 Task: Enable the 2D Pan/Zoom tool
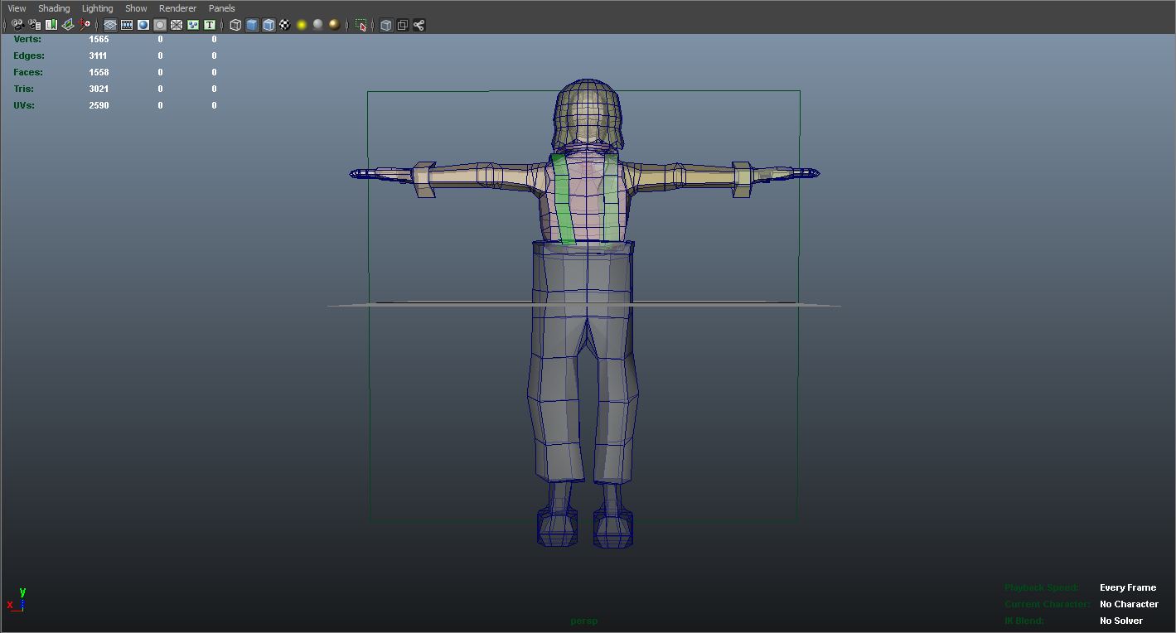tap(85, 25)
